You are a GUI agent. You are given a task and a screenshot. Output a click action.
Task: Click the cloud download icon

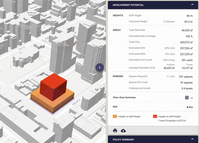[123, 131]
